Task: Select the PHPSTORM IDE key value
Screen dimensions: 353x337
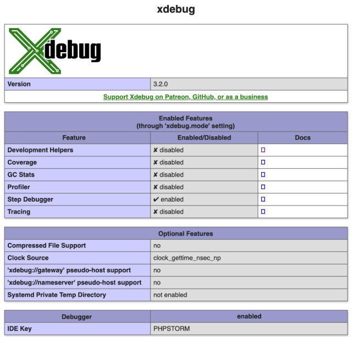Action: 172,329
